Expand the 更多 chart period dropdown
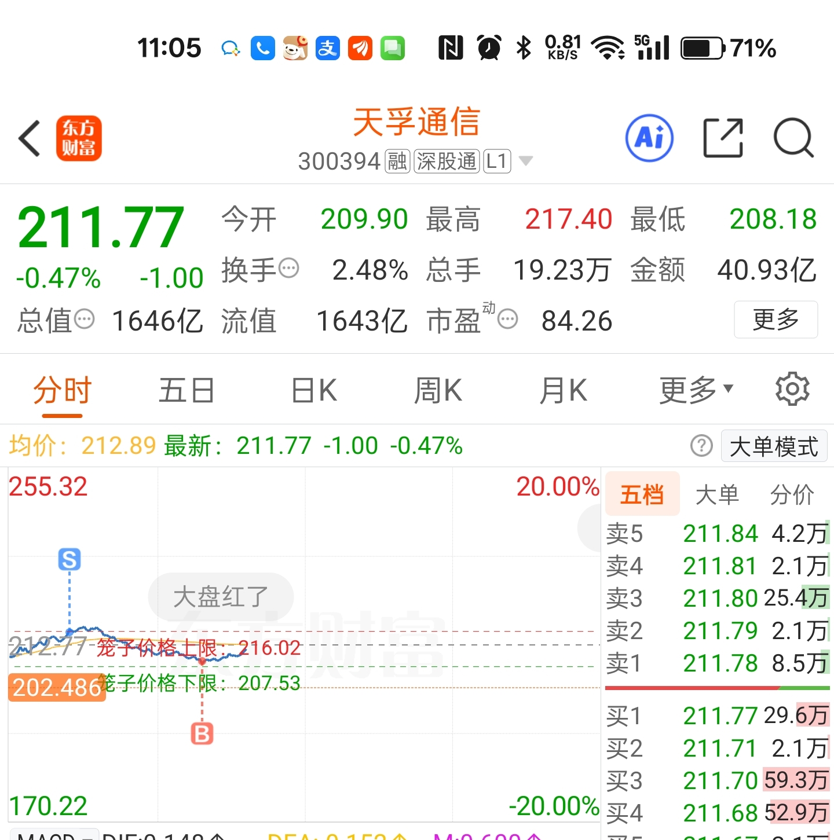This screenshot has height=840, width=834. 696,390
